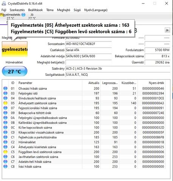Click status dot for Írási hibák száma

coord(5,167)
